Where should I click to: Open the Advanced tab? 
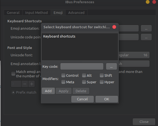click(x=76, y=13)
